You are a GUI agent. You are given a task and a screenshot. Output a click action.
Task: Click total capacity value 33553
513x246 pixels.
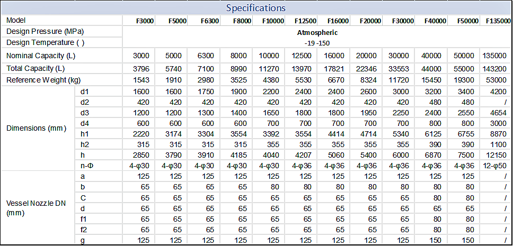coord(399,69)
